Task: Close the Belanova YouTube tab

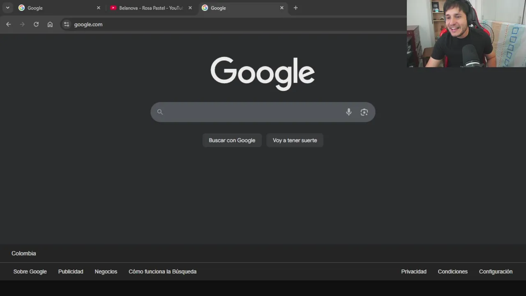Action: pyautogui.click(x=190, y=8)
